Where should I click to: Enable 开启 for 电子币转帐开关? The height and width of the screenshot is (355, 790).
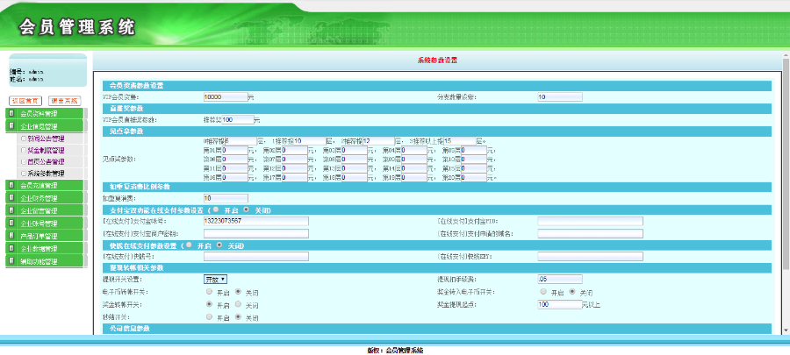[x=209, y=291]
